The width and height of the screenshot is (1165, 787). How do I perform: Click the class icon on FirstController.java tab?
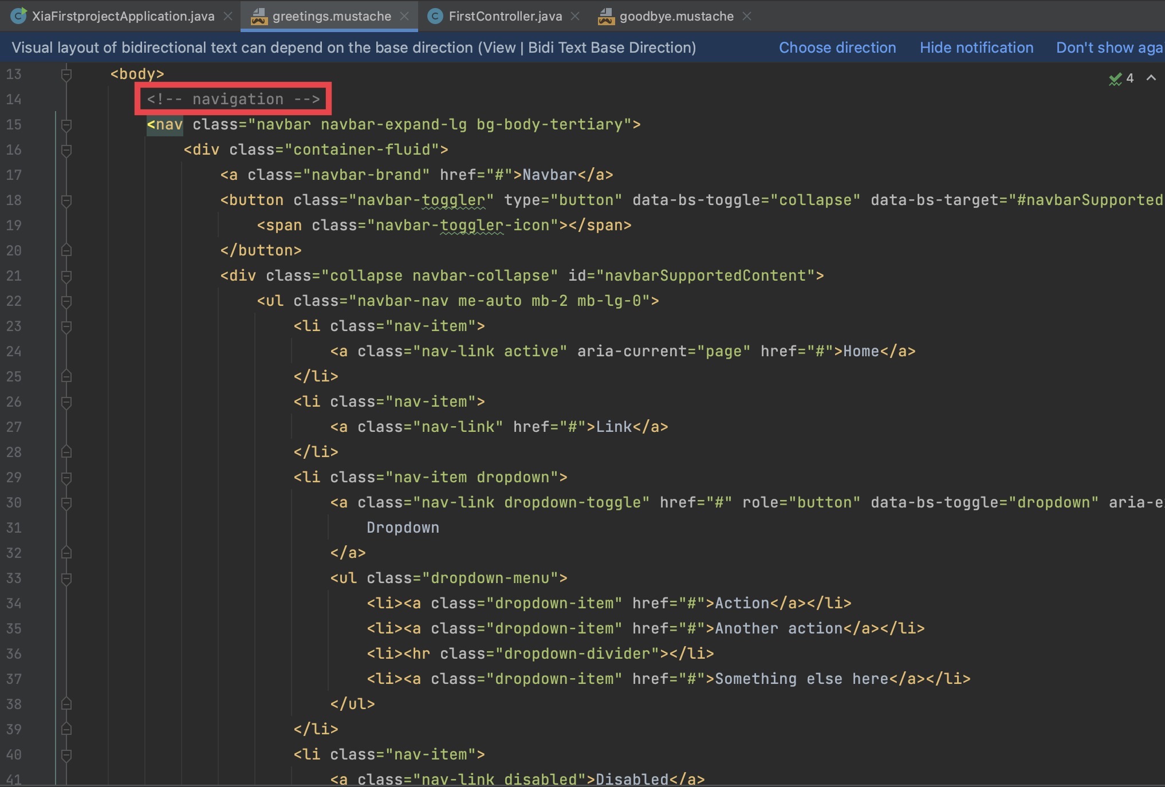[435, 17]
